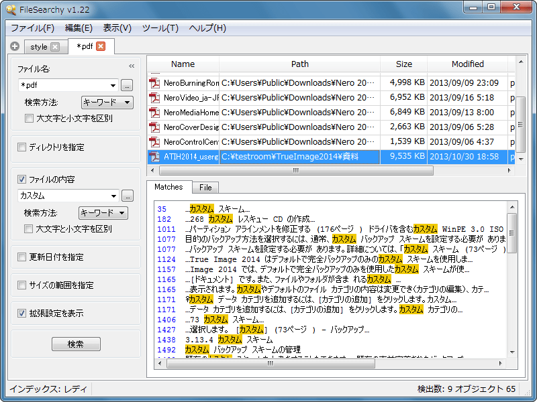537x402 pixels.
Task: Select the row sized 4,998 KB
Action: 331,83
